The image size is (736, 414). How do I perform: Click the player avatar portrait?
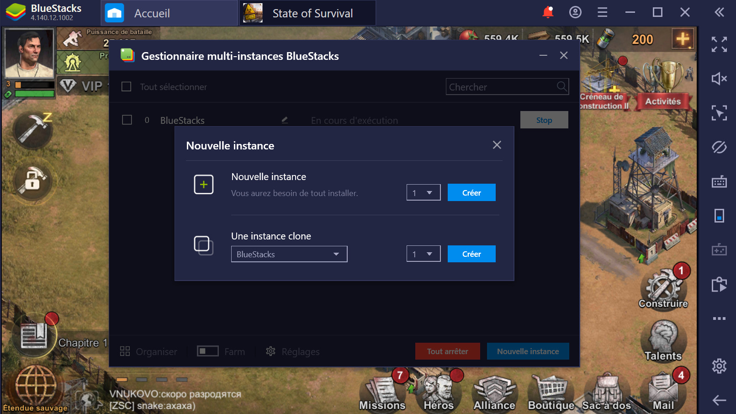click(x=29, y=53)
